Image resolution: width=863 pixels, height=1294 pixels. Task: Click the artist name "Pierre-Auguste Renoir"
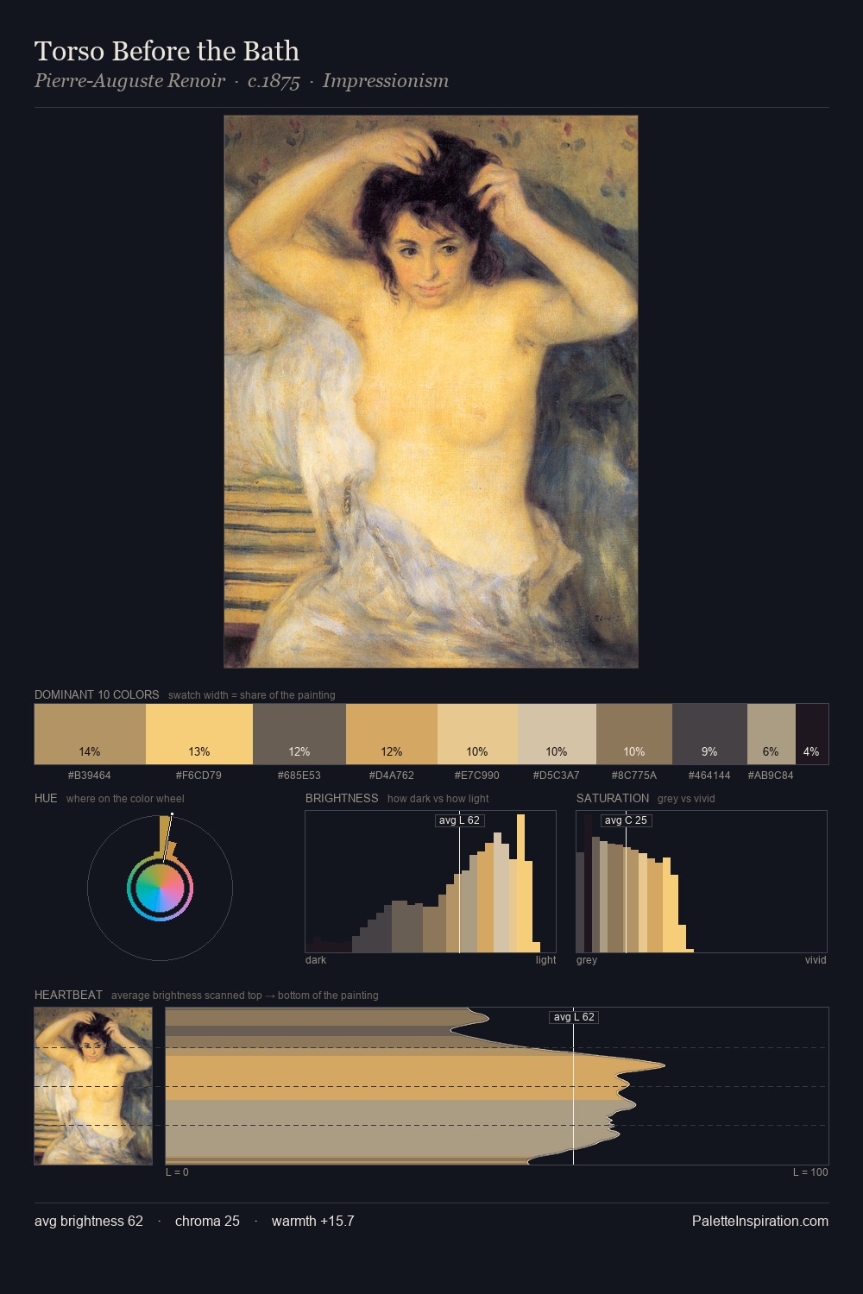[x=129, y=81]
